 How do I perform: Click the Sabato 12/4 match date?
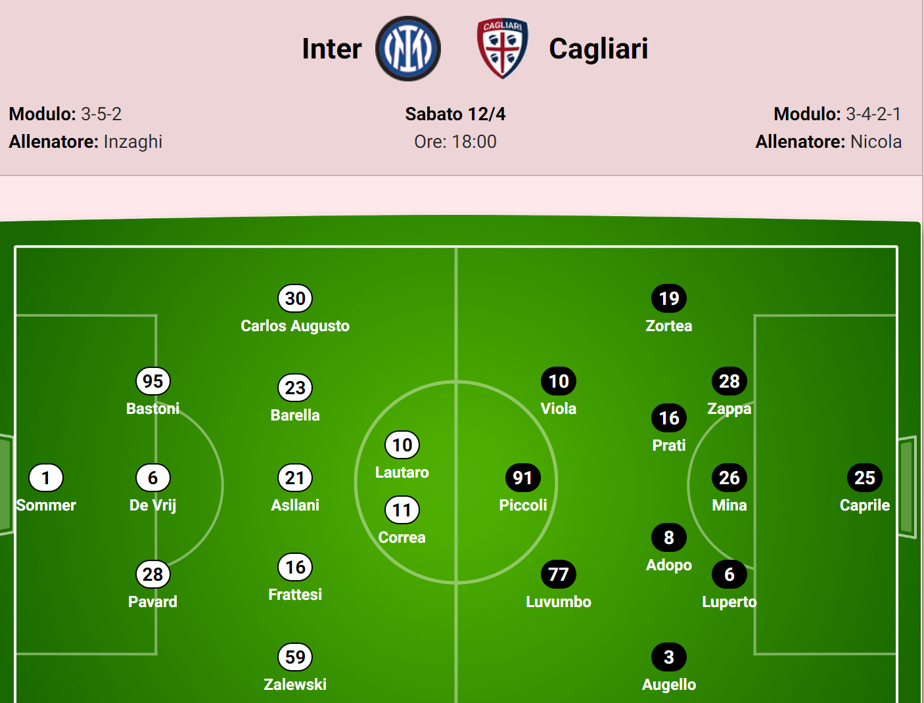tap(455, 114)
